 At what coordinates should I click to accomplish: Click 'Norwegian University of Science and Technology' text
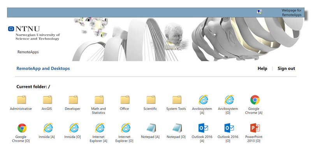38,37
